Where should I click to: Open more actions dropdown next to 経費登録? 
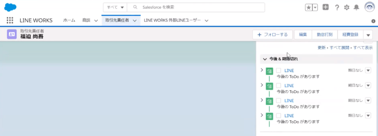coord(368,35)
